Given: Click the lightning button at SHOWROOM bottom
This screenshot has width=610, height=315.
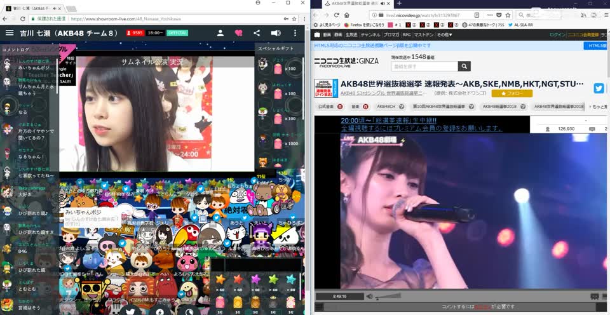Looking at the screenshot, I should pyautogui.click(x=160, y=311).
